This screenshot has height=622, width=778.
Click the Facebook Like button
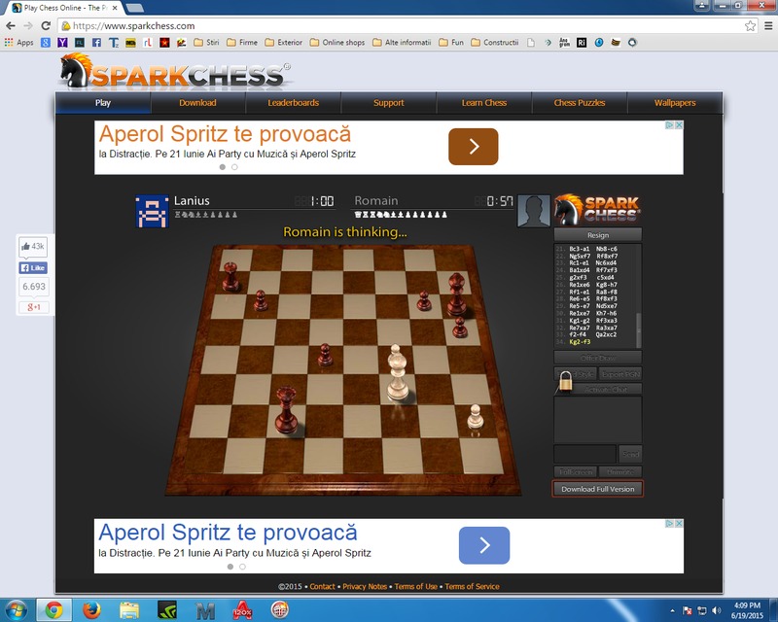tap(33, 268)
